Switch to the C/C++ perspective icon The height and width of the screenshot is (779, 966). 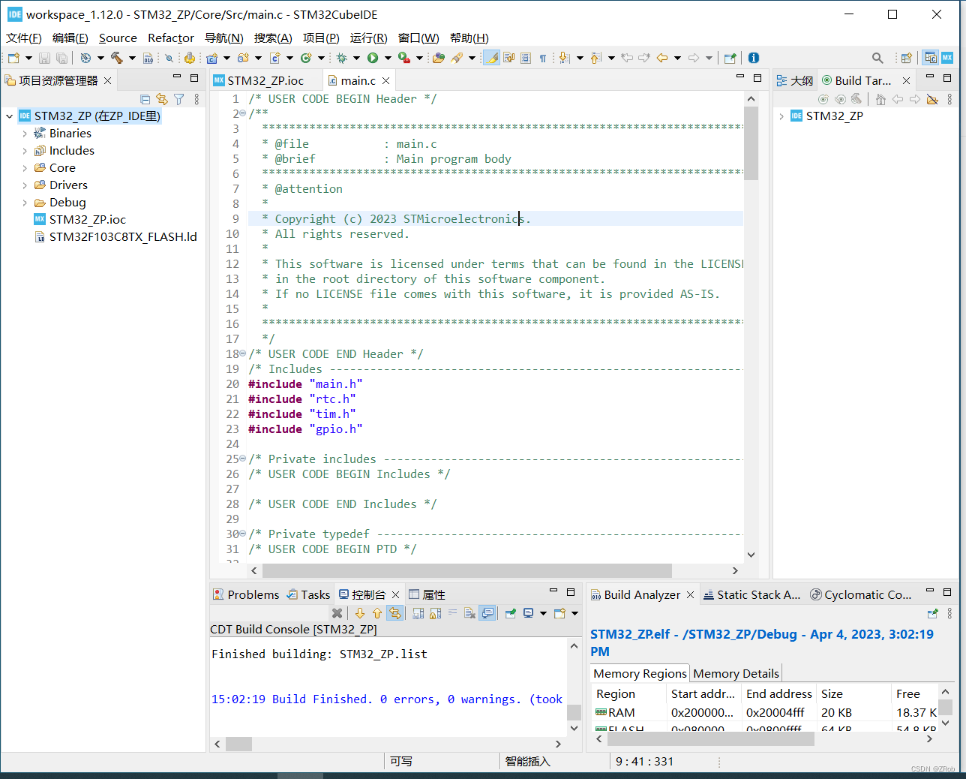point(930,58)
